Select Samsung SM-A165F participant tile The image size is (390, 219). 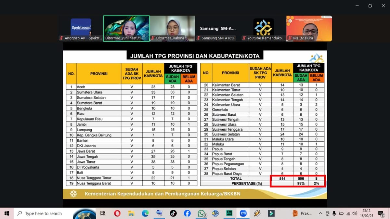pos(218,28)
